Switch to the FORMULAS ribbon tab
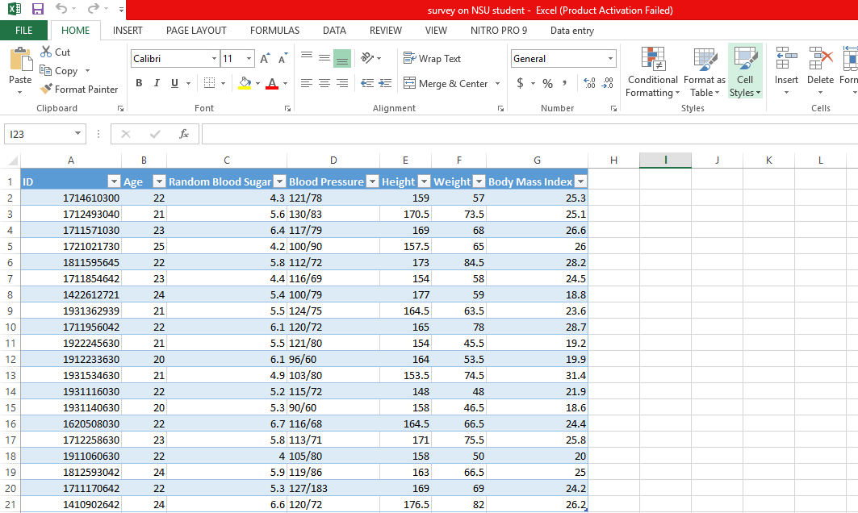Viewport: 858px width, 513px height. (x=274, y=31)
